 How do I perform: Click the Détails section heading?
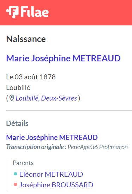(17, 123)
